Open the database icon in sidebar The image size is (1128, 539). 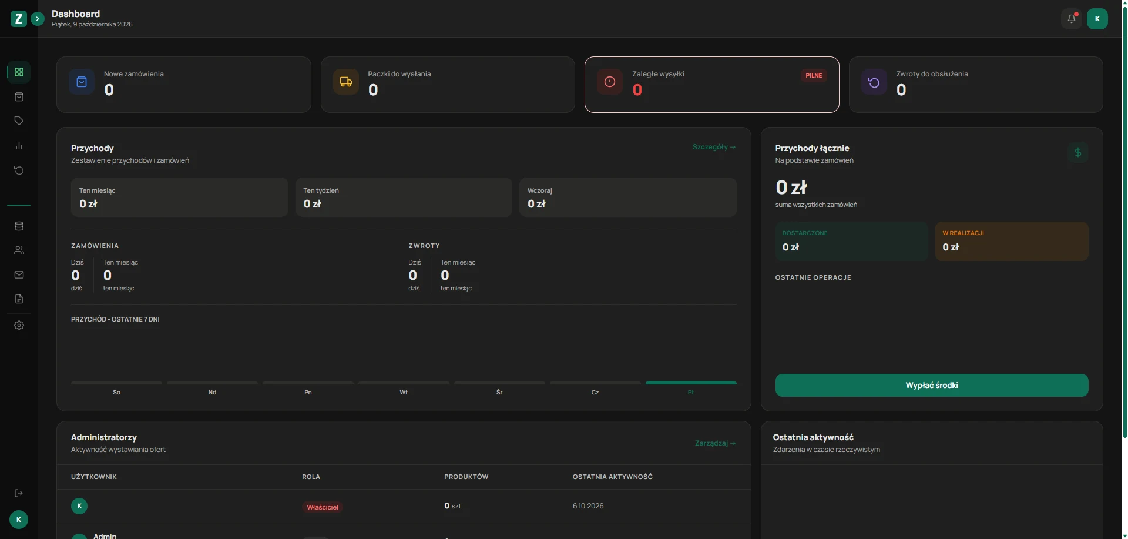click(x=19, y=226)
